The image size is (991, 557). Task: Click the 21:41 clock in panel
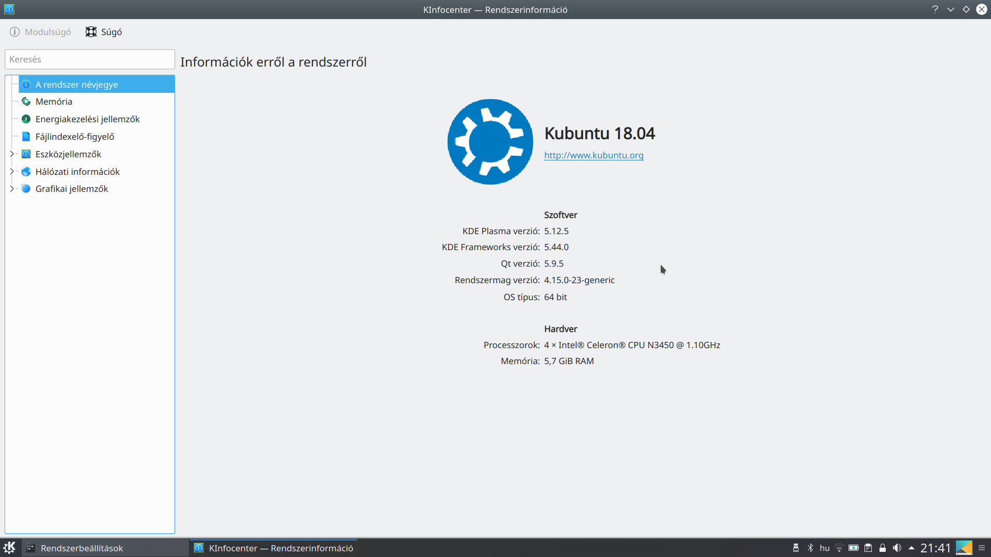[935, 548]
